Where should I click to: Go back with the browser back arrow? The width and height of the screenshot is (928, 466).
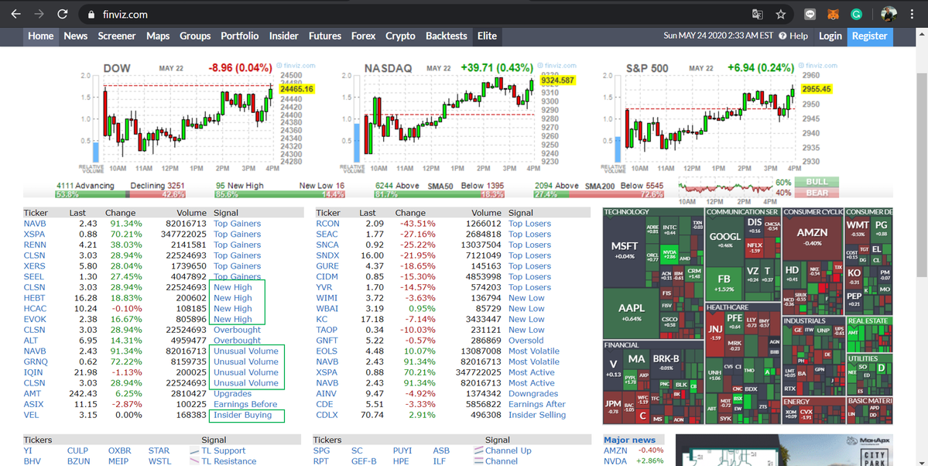tap(16, 14)
